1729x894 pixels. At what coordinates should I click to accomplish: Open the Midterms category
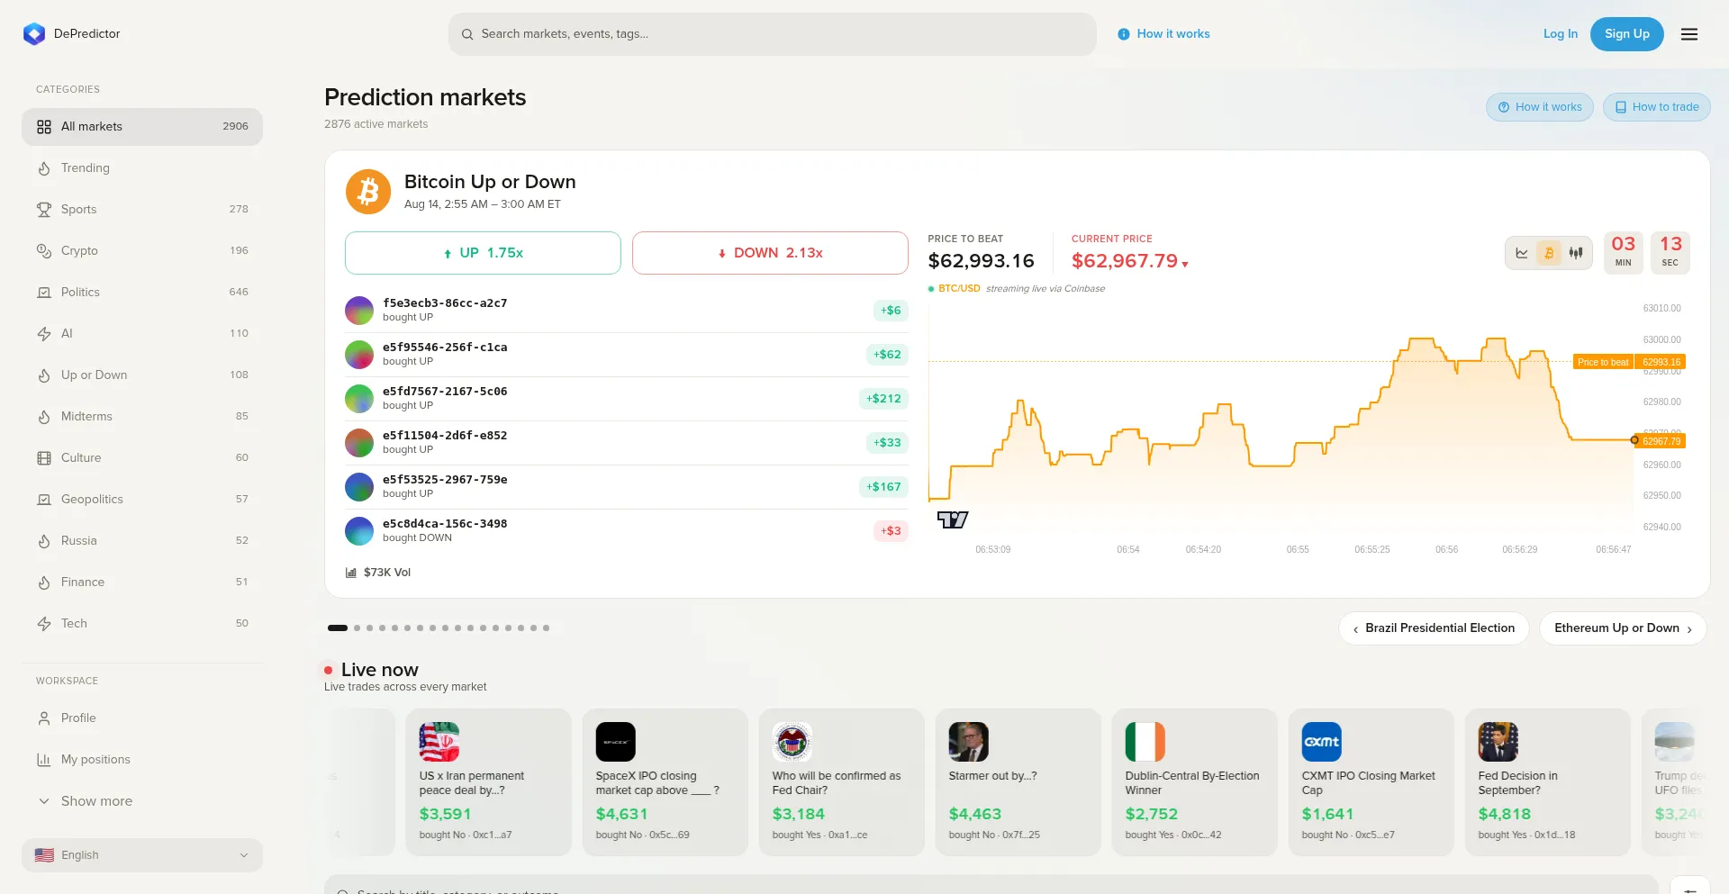(142, 417)
